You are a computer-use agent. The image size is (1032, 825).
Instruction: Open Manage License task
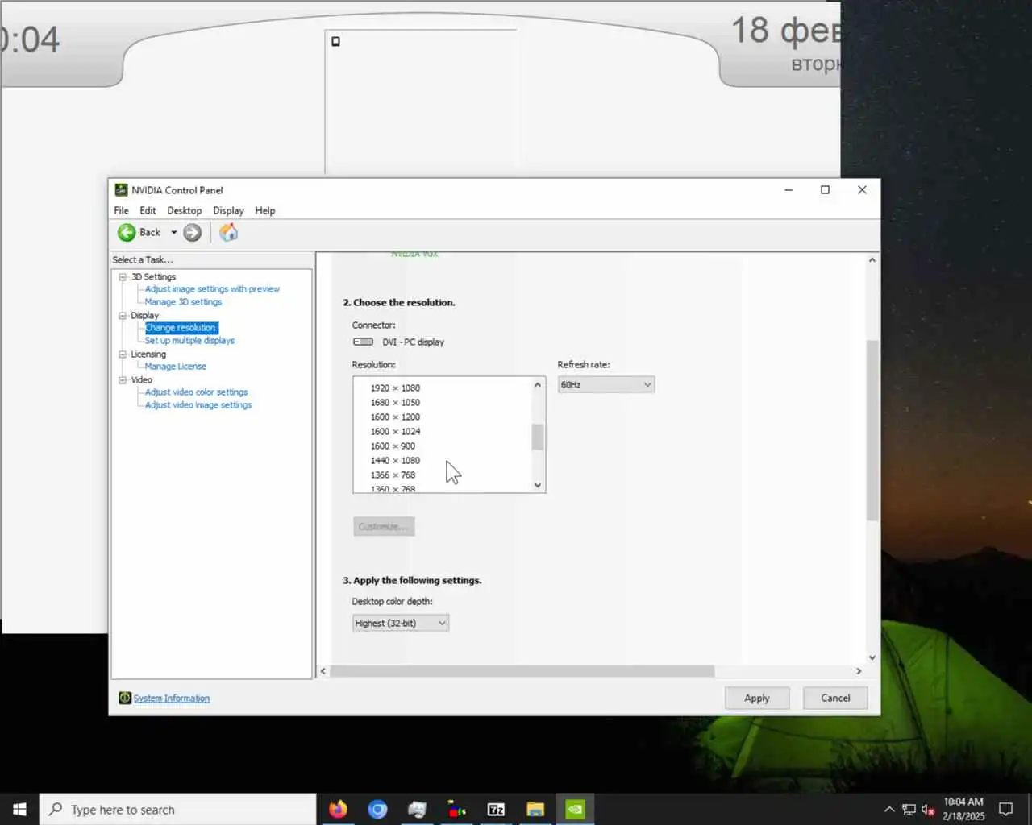tap(175, 367)
